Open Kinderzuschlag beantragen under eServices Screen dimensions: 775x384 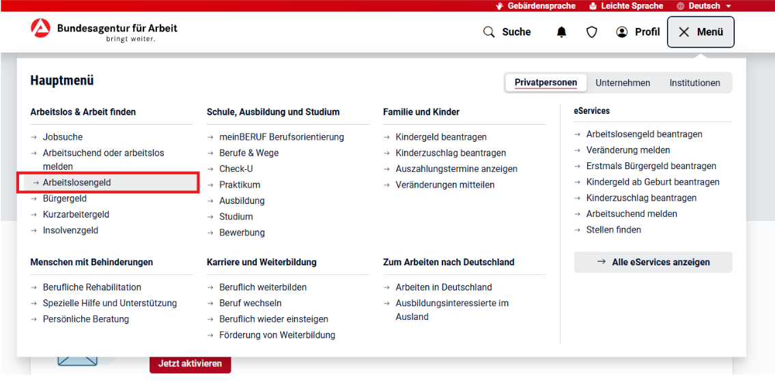[x=642, y=197]
